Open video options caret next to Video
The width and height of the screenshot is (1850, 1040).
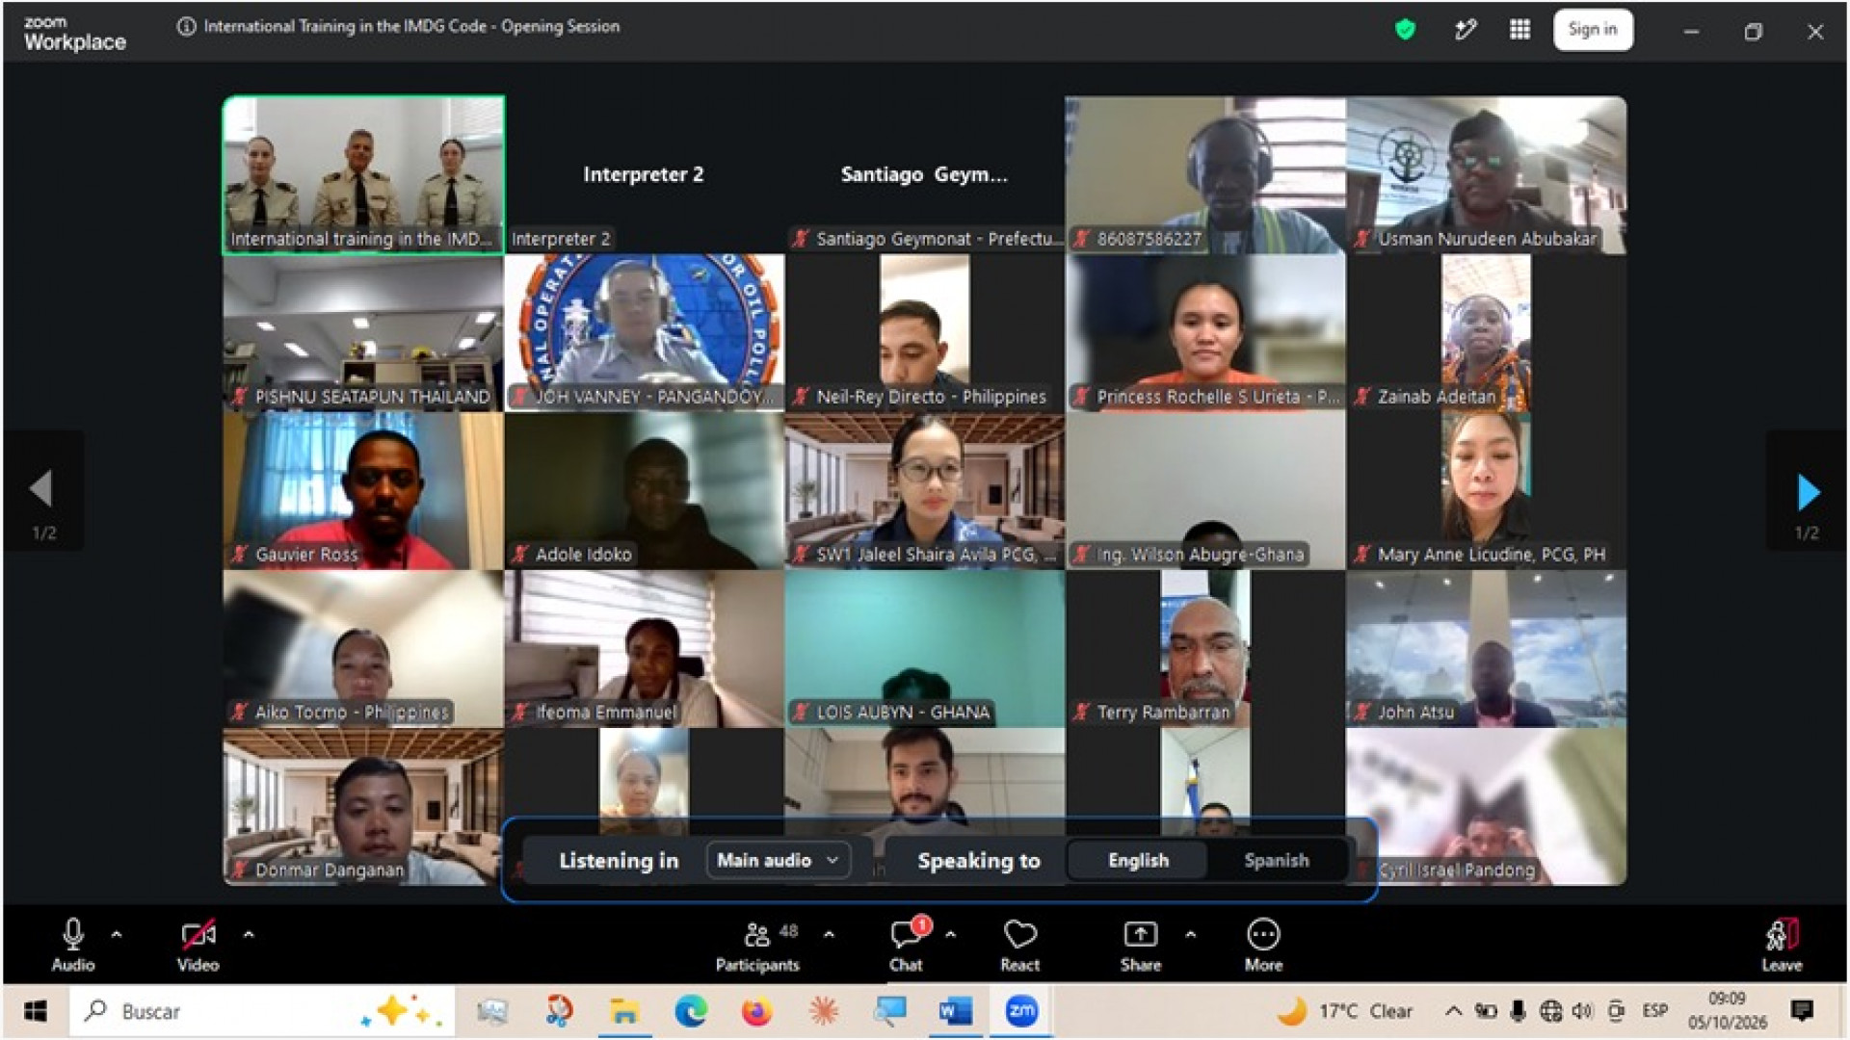coord(249,934)
